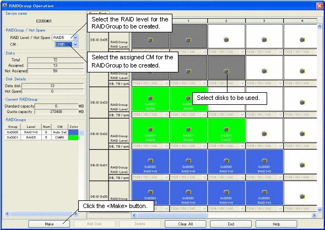The width and height of the screenshot is (325, 230).
Task: Click the Total disks field showing 72
Action: [x=55, y=60]
